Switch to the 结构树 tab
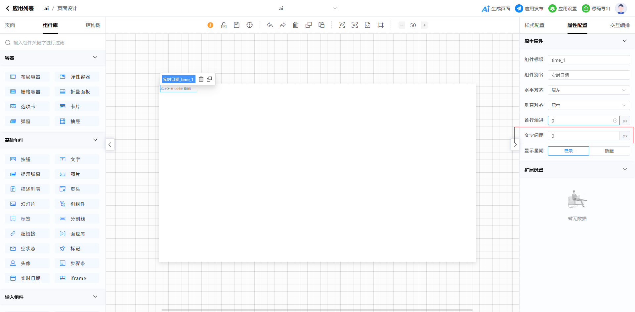 93,25
